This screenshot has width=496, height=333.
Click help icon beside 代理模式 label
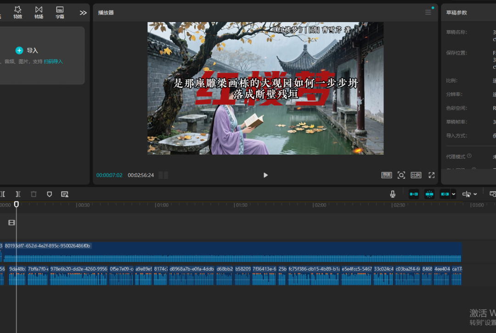point(469,156)
